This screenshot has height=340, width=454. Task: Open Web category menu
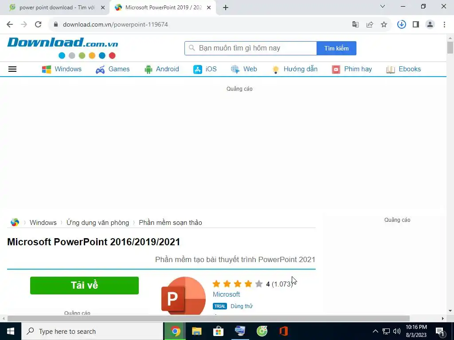(244, 69)
